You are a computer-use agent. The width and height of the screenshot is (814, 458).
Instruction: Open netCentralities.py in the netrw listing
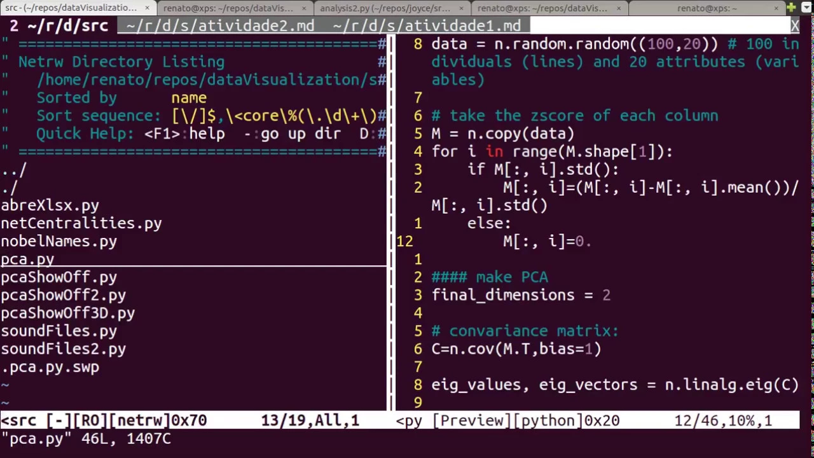pos(81,223)
